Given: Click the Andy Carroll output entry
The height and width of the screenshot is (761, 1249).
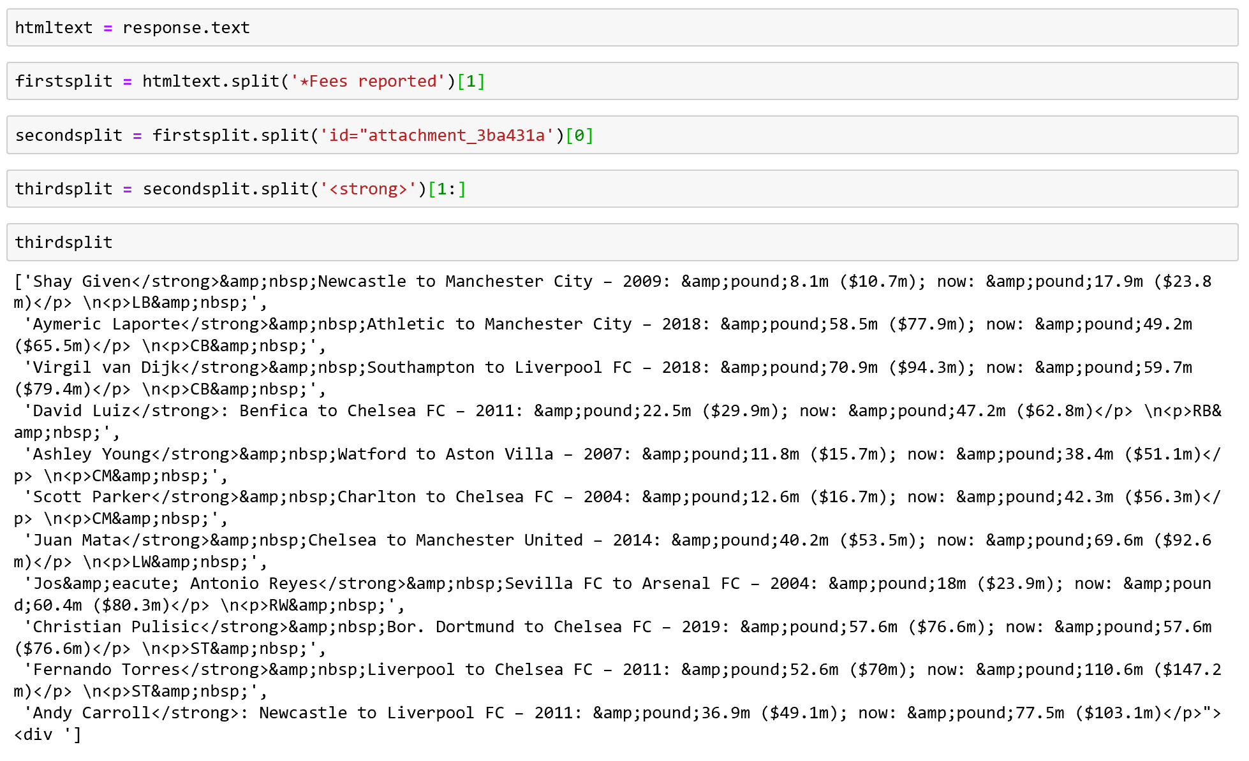Looking at the screenshot, I should pos(91,713).
